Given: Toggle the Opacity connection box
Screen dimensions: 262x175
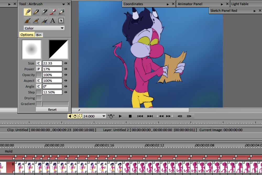Looking at the screenshot, I should (39, 75).
